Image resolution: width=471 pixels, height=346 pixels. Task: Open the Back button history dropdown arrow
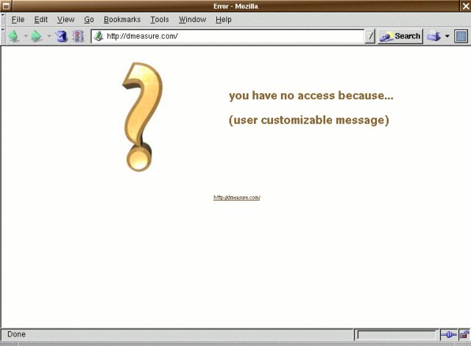[x=26, y=36]
